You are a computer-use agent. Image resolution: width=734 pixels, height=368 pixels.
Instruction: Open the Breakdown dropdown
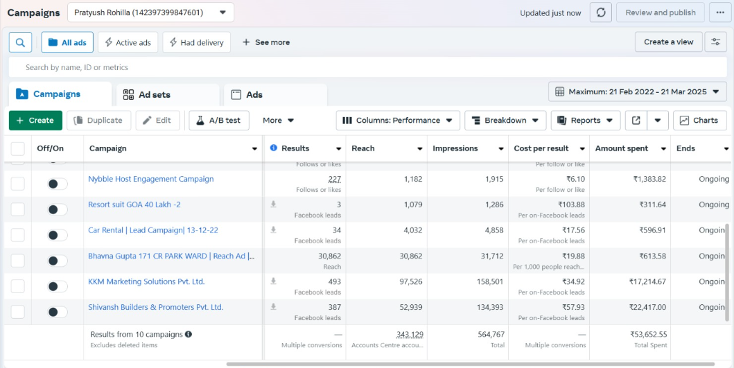[505, 121]
